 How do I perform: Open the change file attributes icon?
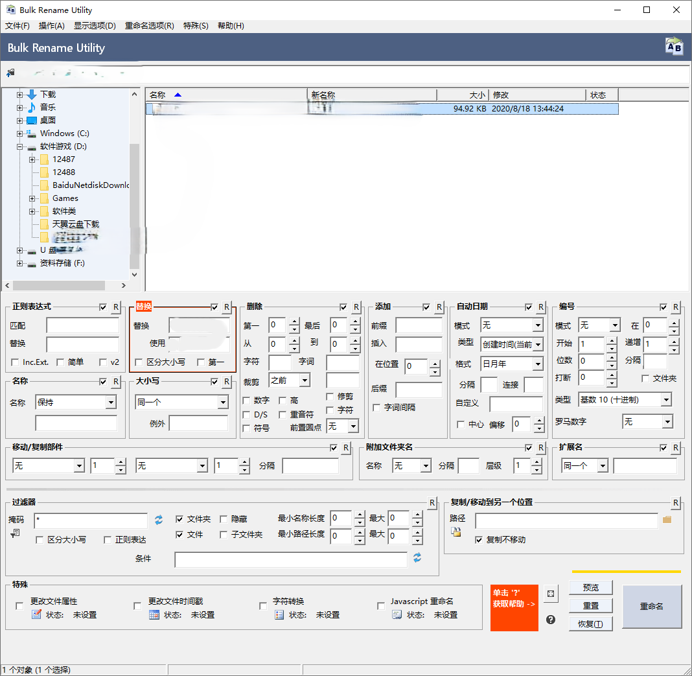pyautogui.click(x=36, y=614)
